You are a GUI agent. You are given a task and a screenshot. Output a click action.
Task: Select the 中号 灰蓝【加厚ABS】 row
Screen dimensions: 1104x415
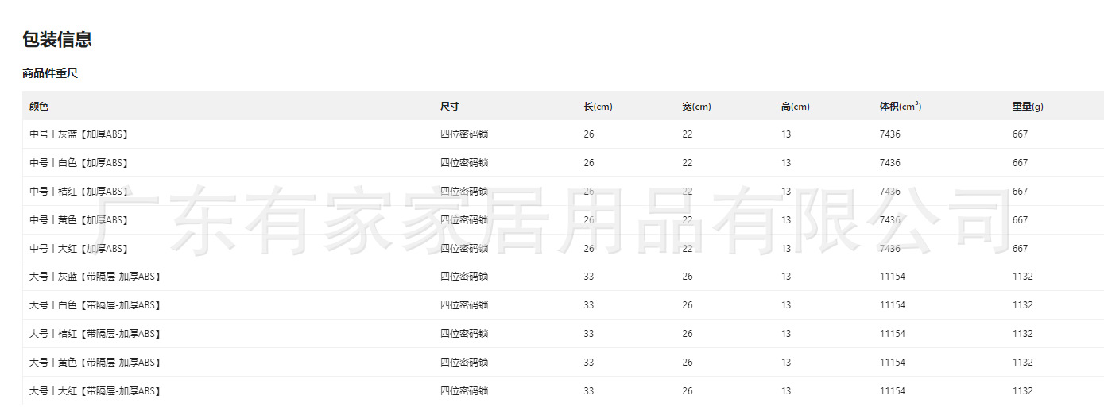563,134
